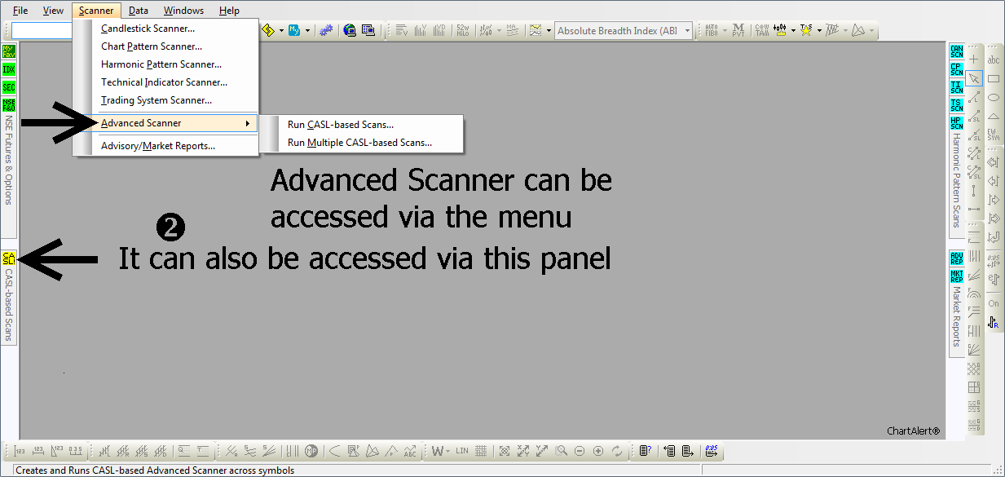Image resolution: width=1005 pixels, height=477 pixels.
Task: Click the TI SCN technical indicator scan icon
Action: coord(956,87)
